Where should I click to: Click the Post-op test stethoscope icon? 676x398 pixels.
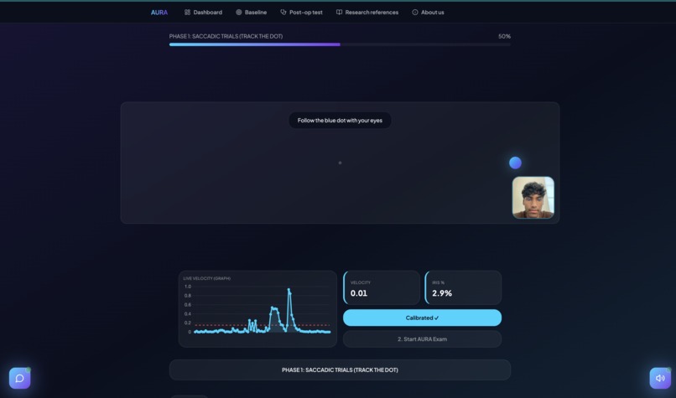pos(283,13)
